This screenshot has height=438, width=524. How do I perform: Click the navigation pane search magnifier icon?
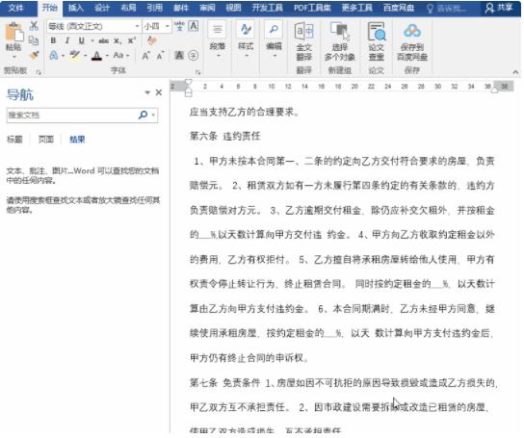tap(143, 116)
